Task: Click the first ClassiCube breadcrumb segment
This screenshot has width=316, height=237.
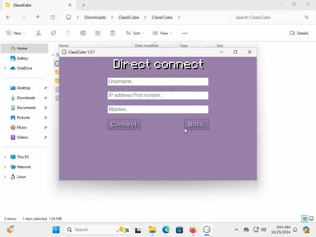Action: pos(129,17)
